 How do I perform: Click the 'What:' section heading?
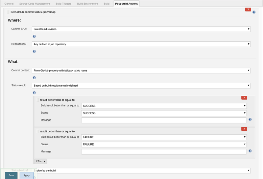point(13,62)
